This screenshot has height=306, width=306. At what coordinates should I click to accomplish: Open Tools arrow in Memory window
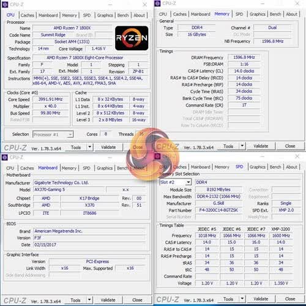[242, 146]
